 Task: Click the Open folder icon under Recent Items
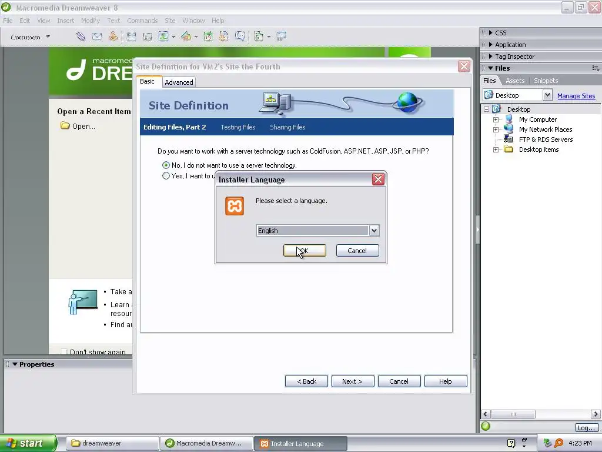click(65, 126)
